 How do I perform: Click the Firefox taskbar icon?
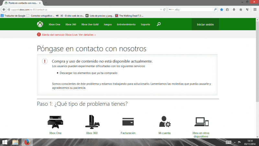point(27,142)
